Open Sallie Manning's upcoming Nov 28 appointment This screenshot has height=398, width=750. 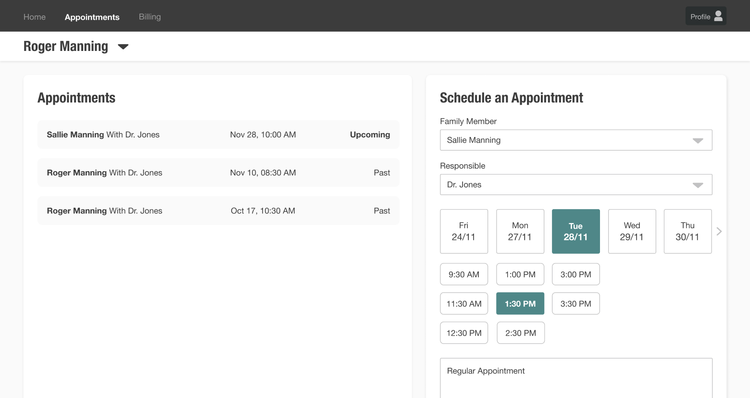(218, 135)
